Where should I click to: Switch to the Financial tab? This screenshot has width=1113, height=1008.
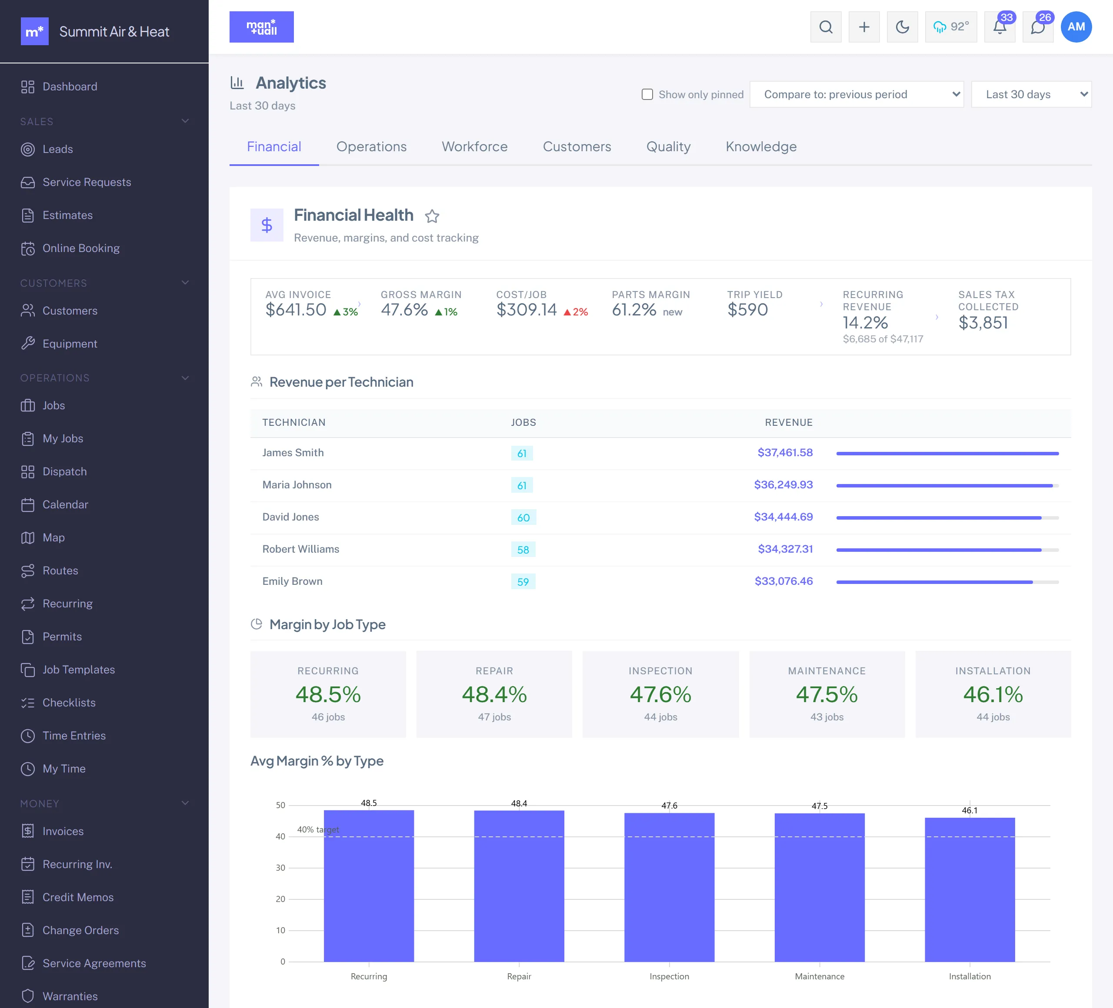point(274,147)
